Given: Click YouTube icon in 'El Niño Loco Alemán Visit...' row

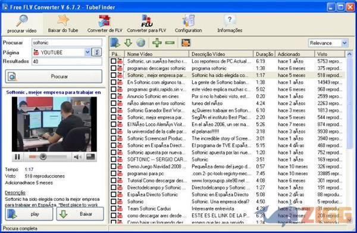Looking at the screenshot, I should click(x=120, y=125).
